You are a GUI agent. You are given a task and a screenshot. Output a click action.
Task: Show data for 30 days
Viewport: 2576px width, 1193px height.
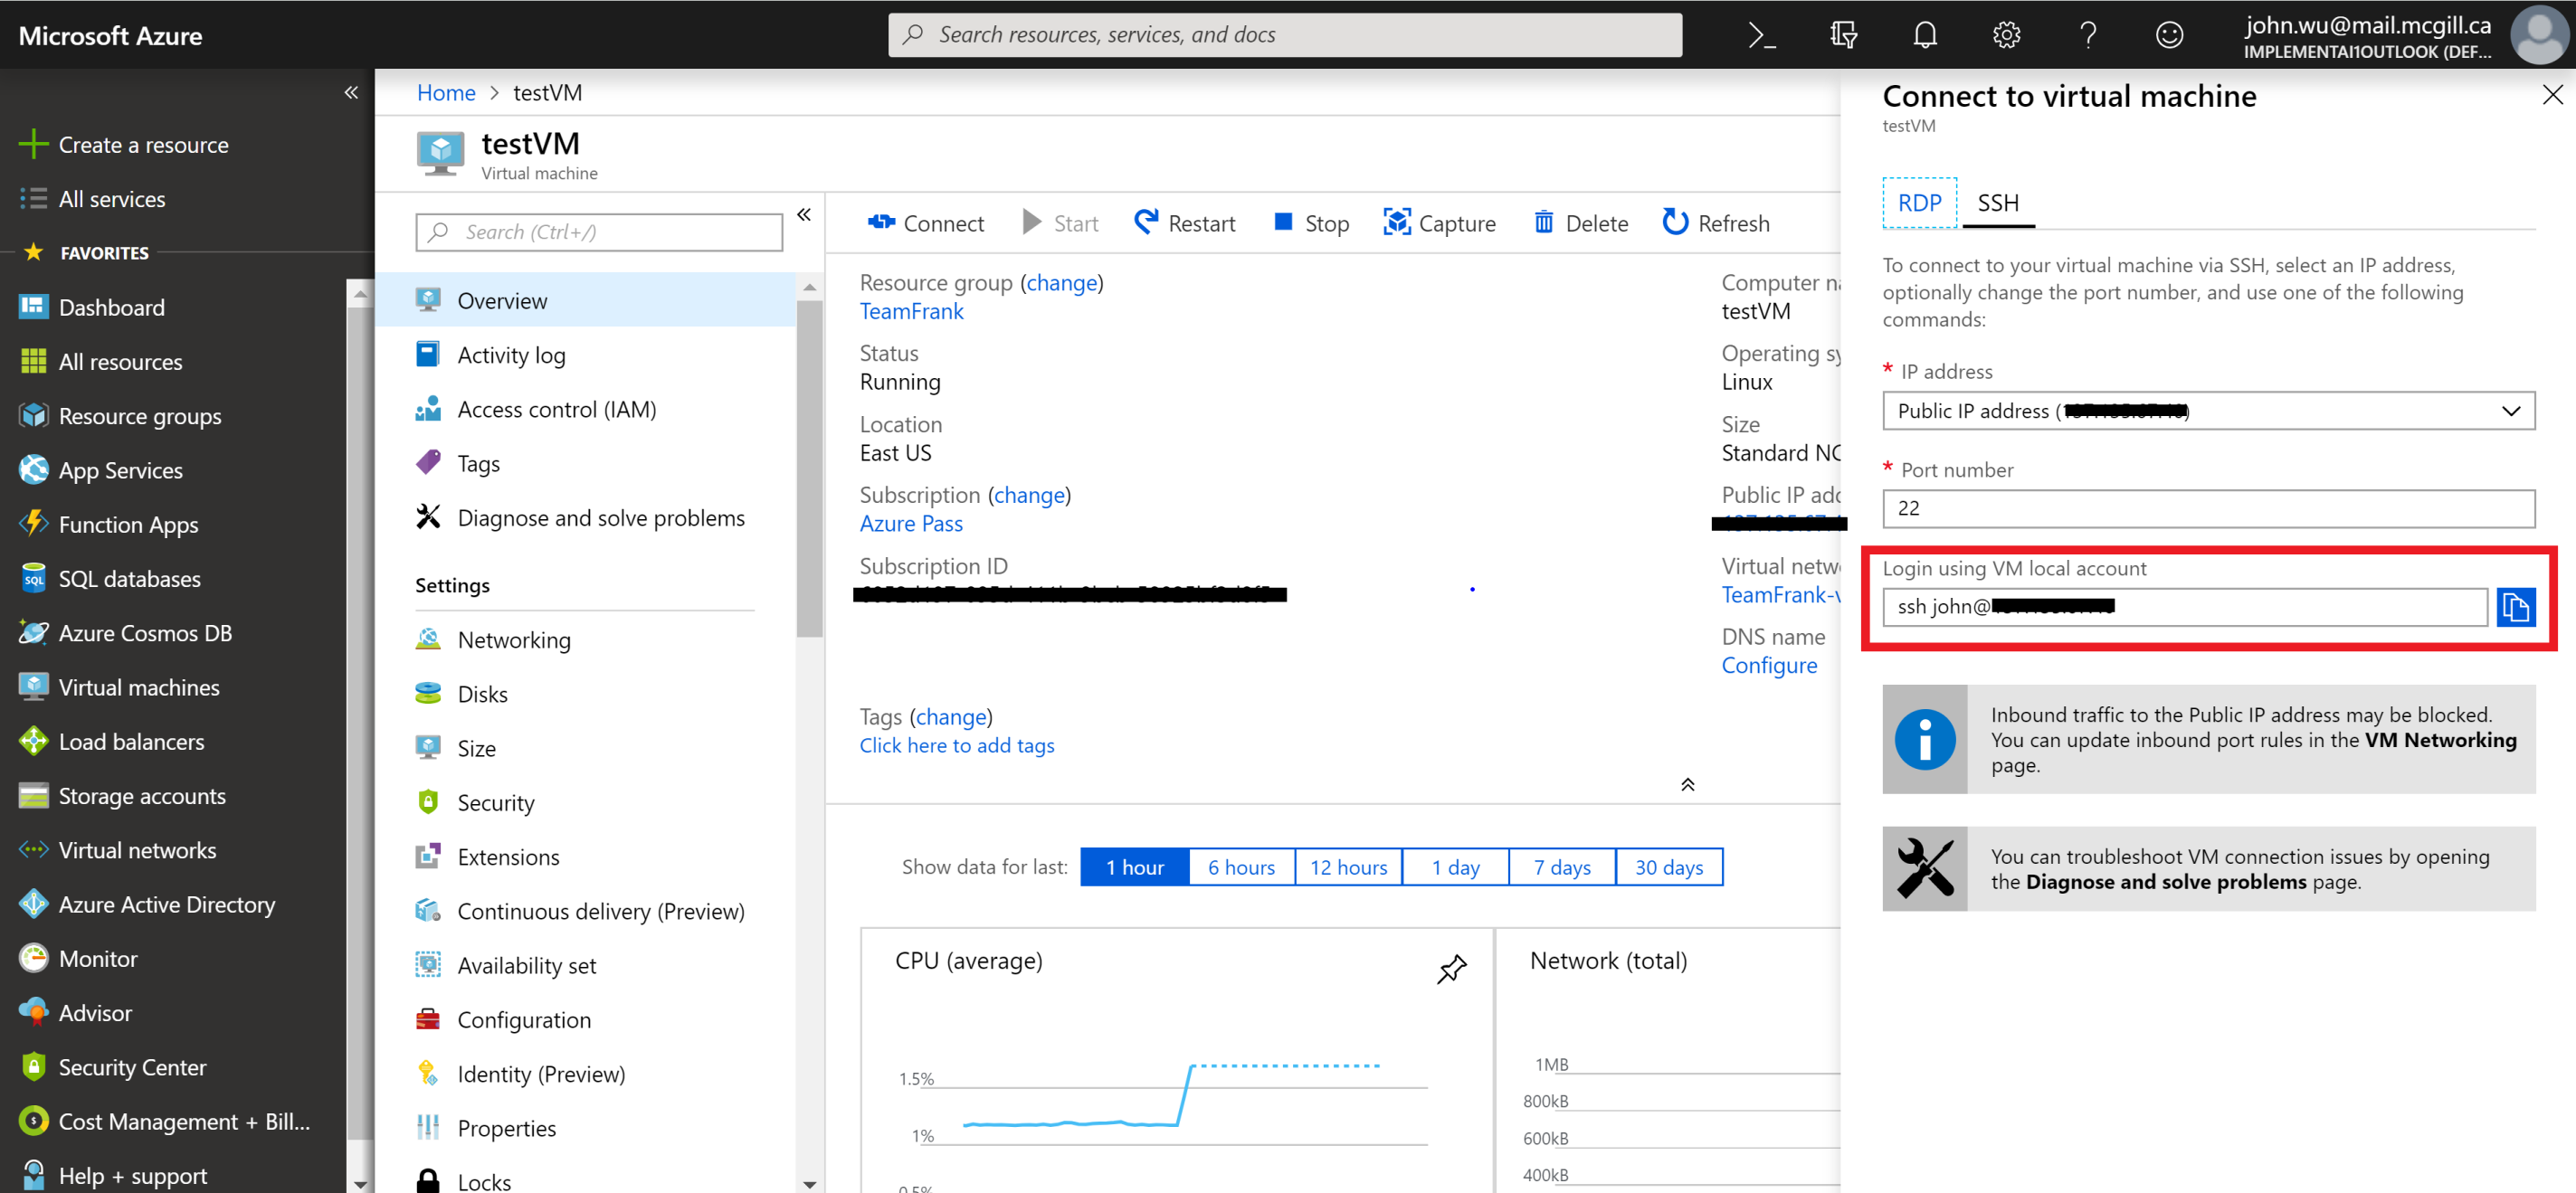[1669, 867]
